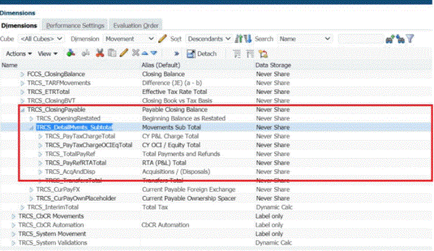This screenshot has height=251, width=434.
Task: Switch to the Evaluation Order tab
Action: (x=136, y=25)
